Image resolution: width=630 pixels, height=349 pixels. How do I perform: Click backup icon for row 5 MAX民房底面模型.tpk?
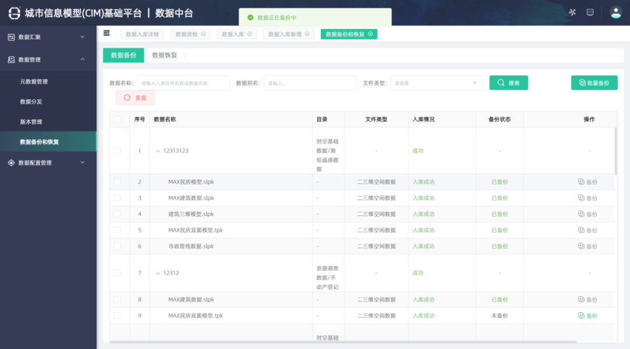(x=581, y=229)
